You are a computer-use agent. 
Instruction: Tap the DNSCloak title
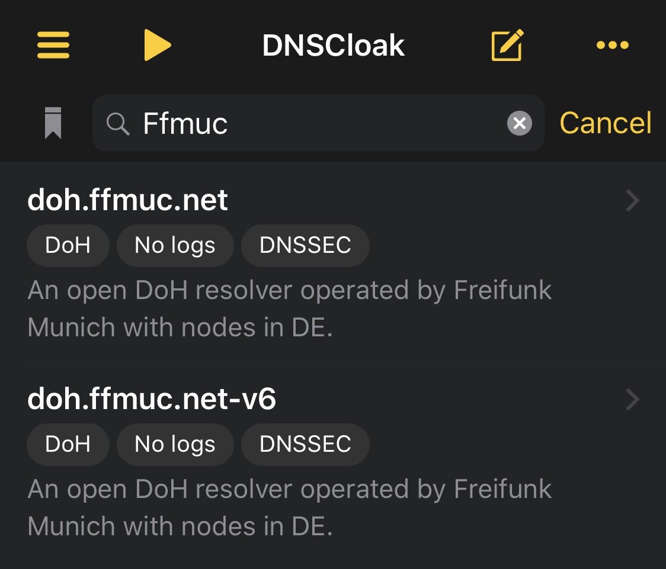click(x=333, y=46)
